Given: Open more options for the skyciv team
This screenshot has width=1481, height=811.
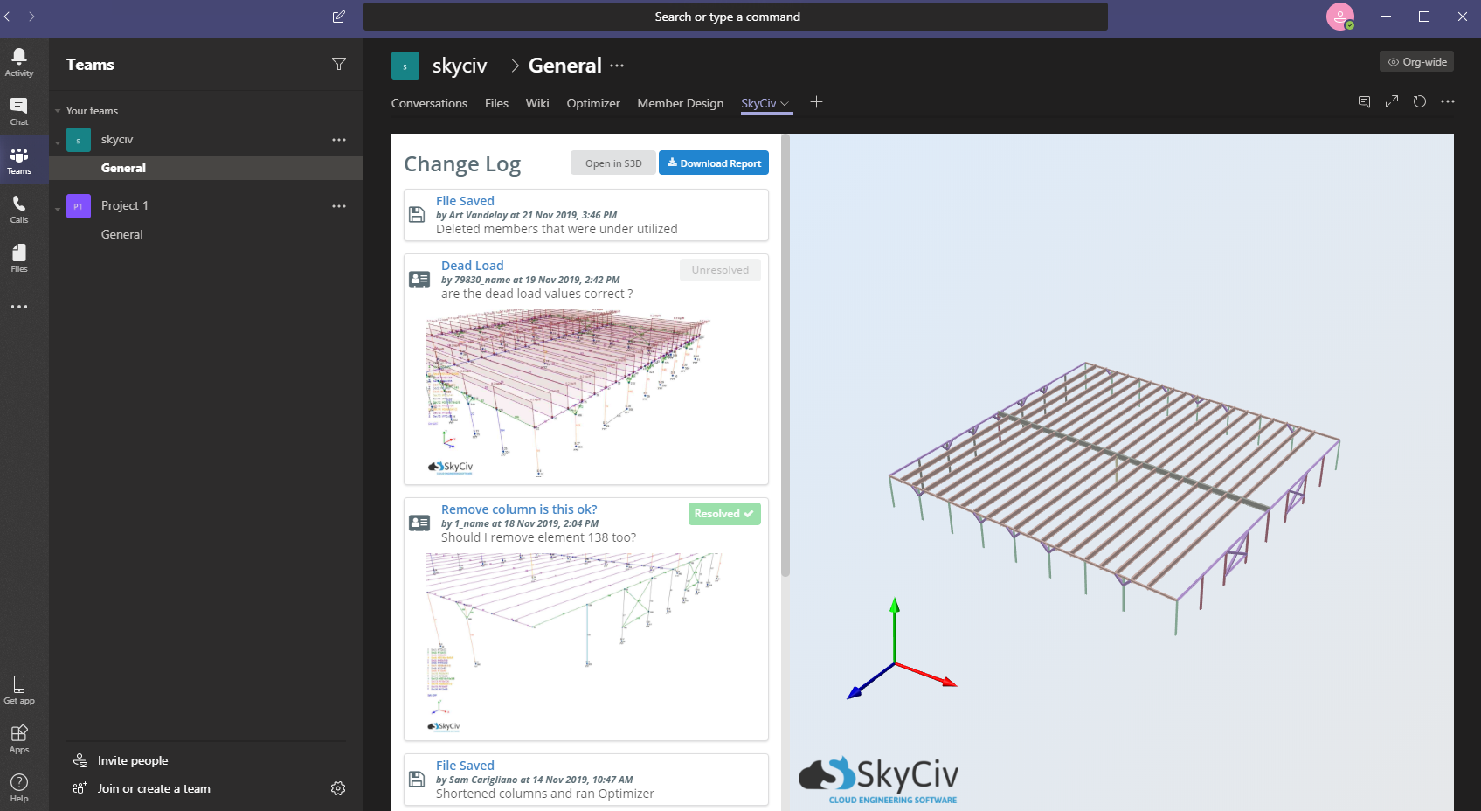Looking at the screenshot, I should 338,139.
